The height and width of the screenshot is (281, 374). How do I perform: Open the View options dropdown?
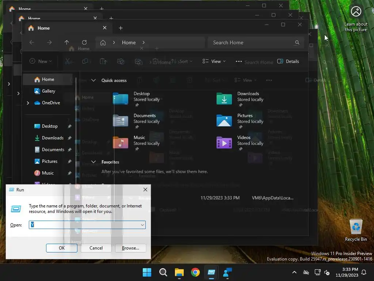point(214,61)
